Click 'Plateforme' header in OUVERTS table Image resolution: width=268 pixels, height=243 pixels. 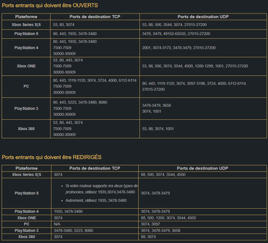[x=26, y=17]
